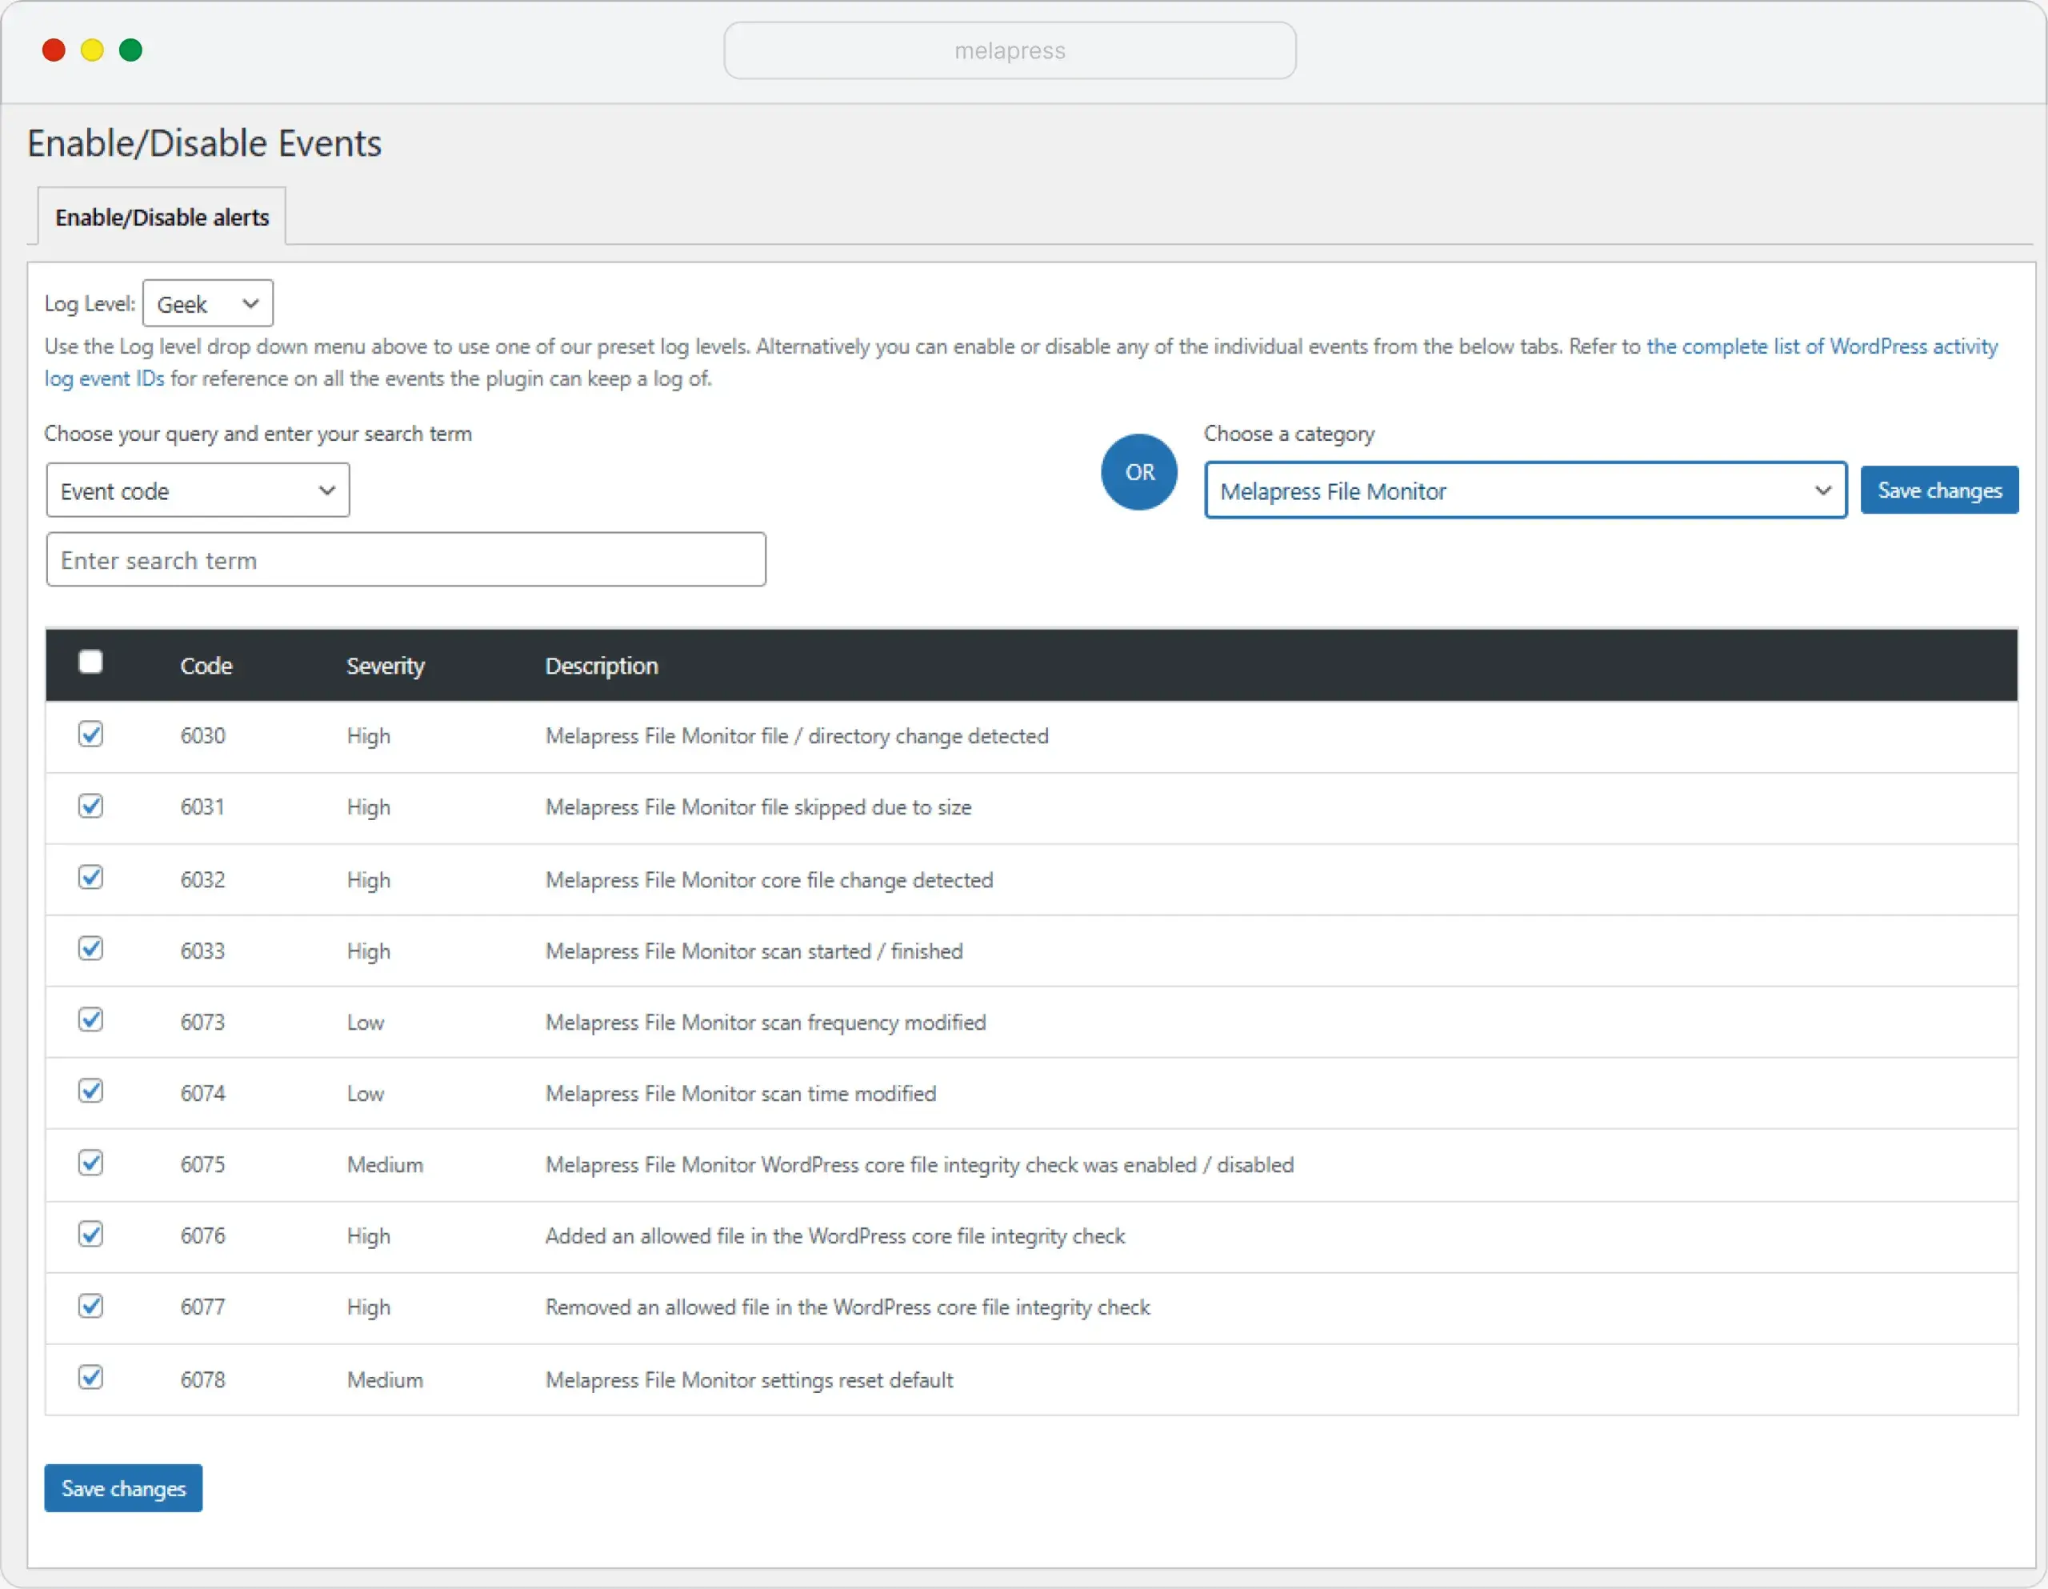Click 'Melapress File Monitor scan frequency modified'
This screenshot has width=2048, height=1589.
point(765,1023)
